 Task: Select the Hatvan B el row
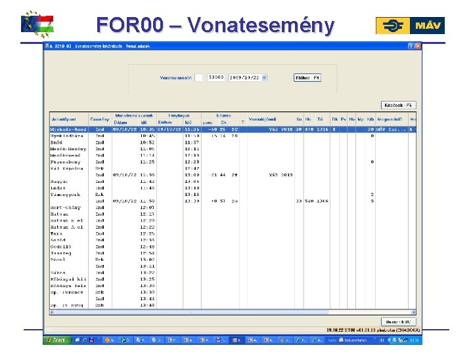coord(233,221)
